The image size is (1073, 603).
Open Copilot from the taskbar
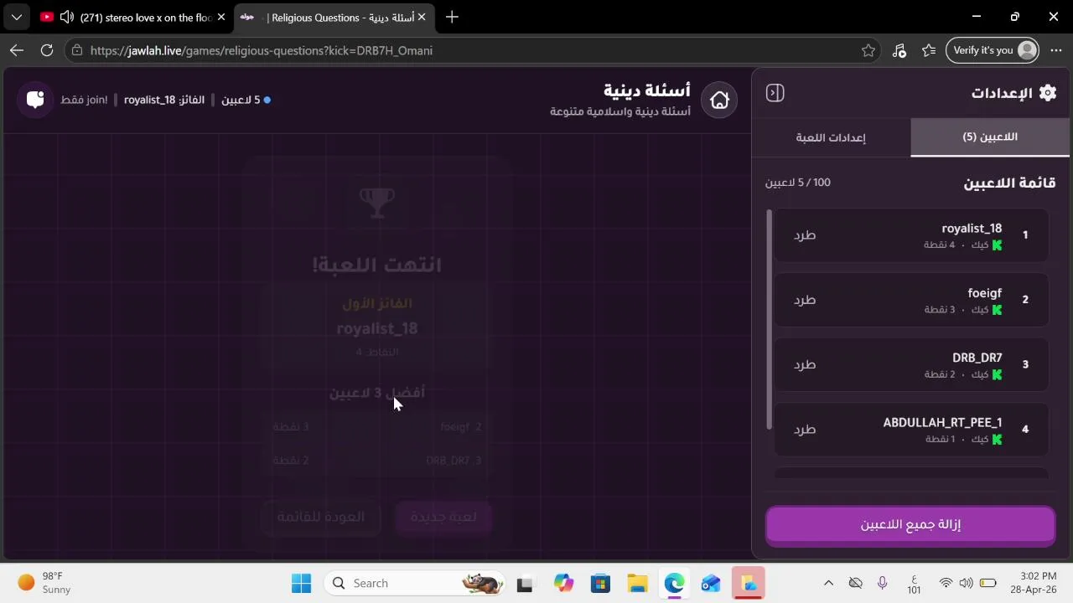[563, 583]
